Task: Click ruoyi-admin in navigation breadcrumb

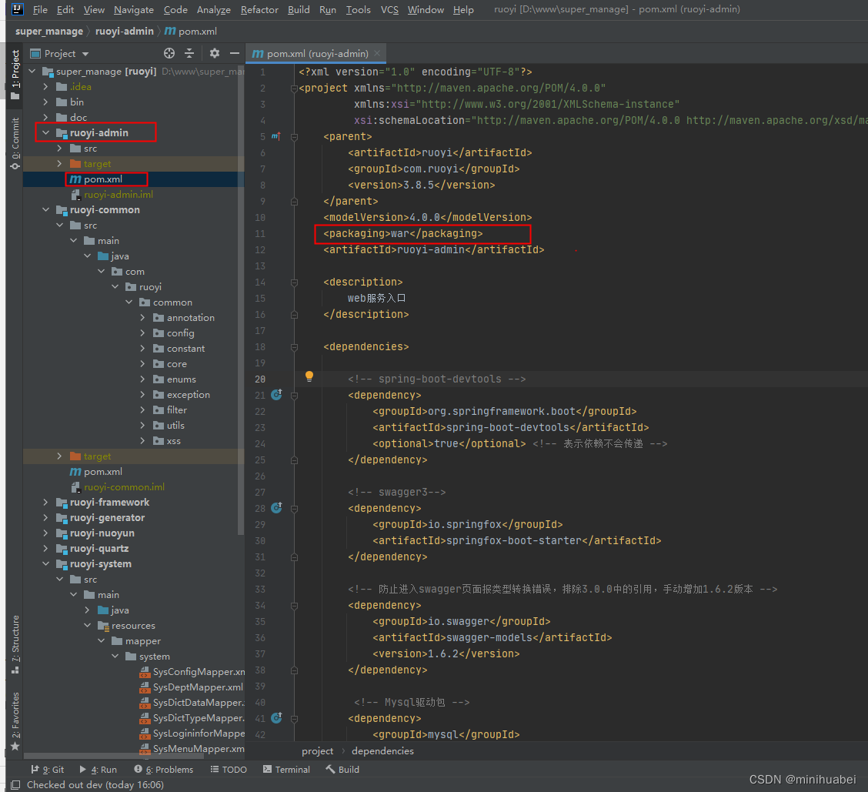Action: (x=125, y=32)
